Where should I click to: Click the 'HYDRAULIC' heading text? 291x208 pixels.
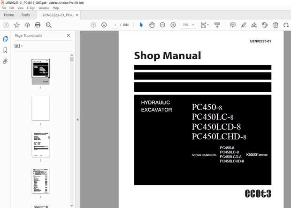pos(155,103)
